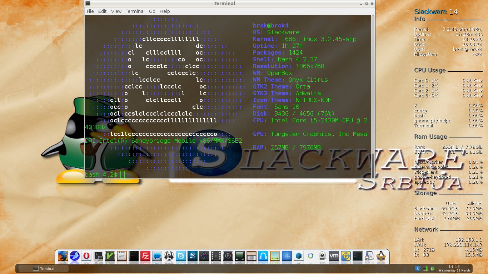Image resolution: width=488 pixels, height=274 pixels.
Task: Open the penguin in box dock icon
Action: (x=381, y=256)
